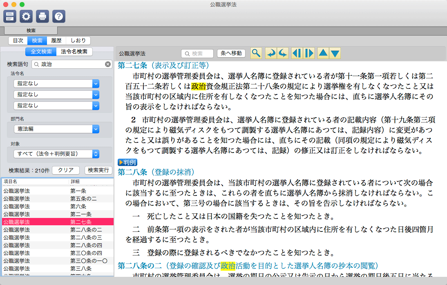
Task: Open help via the question mark icon
Action: 59,16
